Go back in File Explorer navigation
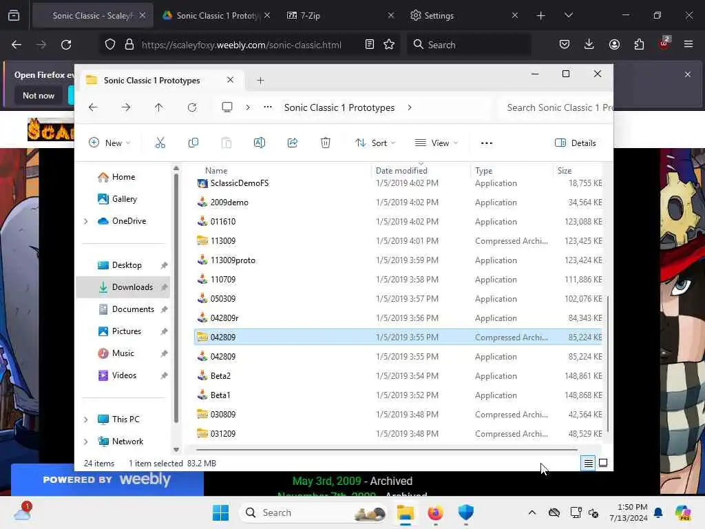The height and width of the screenshot is (529, 705). tap(93, 107)
